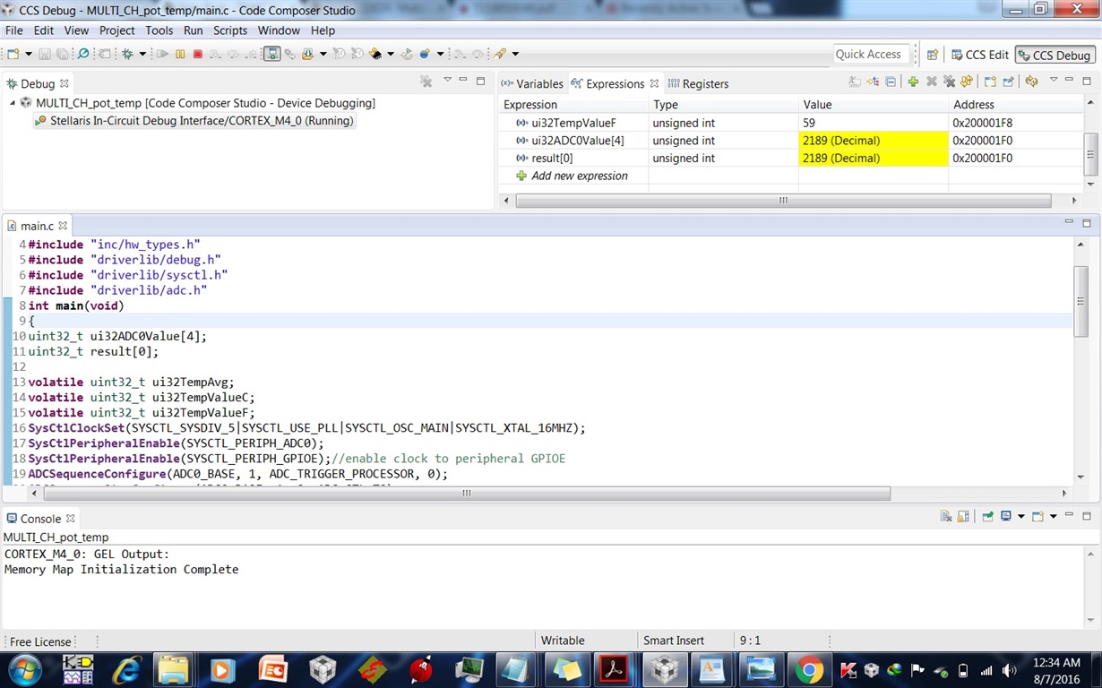
Task: Select yellow value cell of ui32ADC0Value[4]
Action: coord(873,141)
